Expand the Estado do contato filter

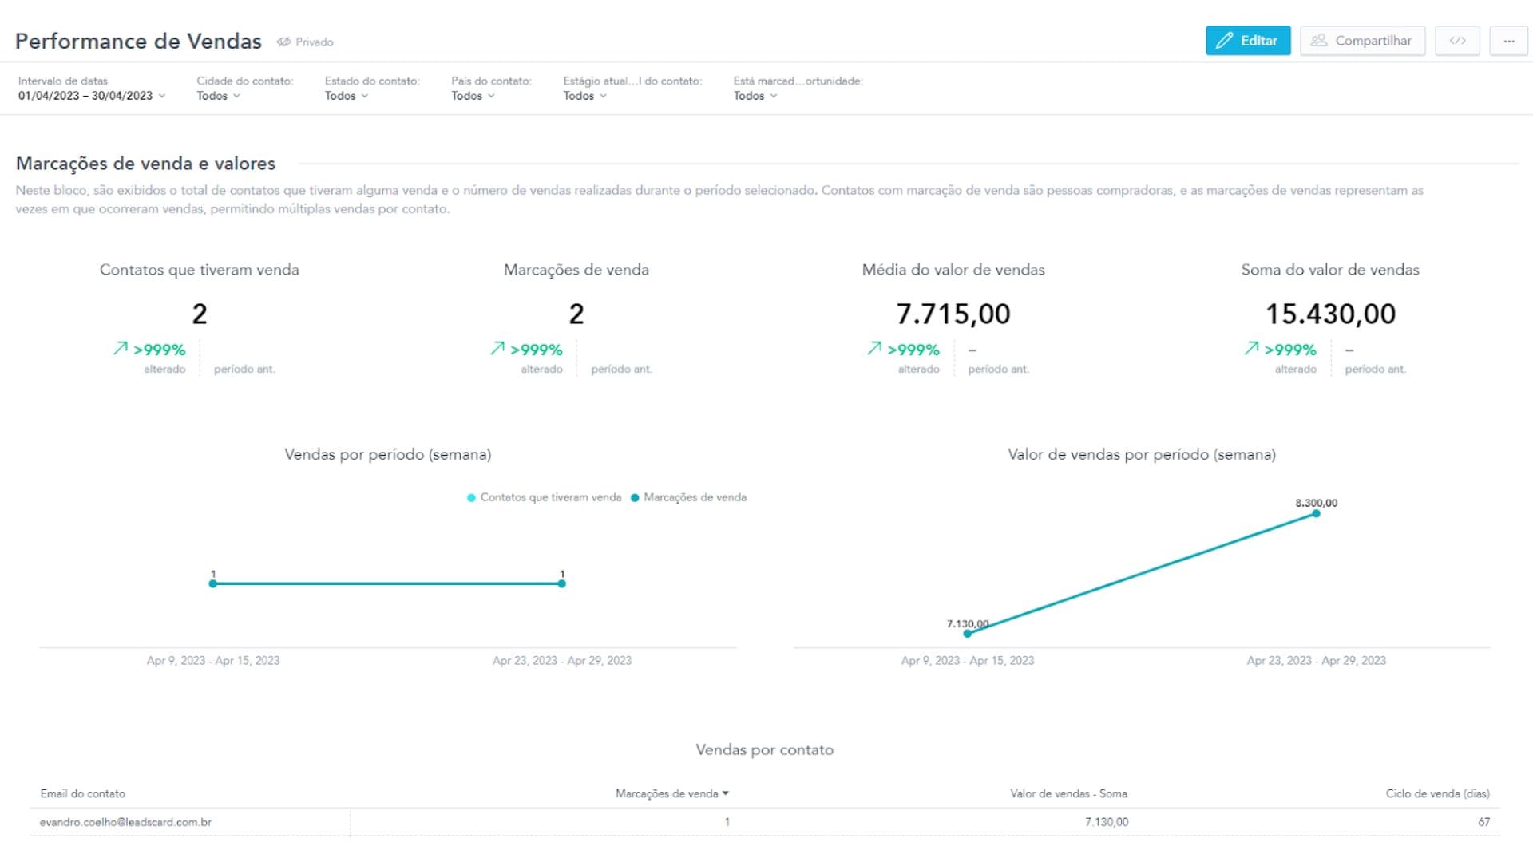point(346,96)
